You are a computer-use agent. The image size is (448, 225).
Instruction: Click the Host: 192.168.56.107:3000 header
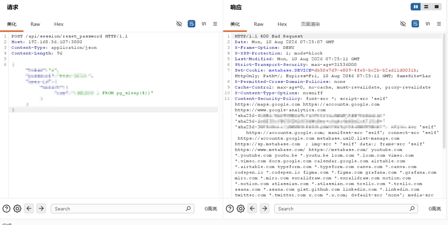46,42
